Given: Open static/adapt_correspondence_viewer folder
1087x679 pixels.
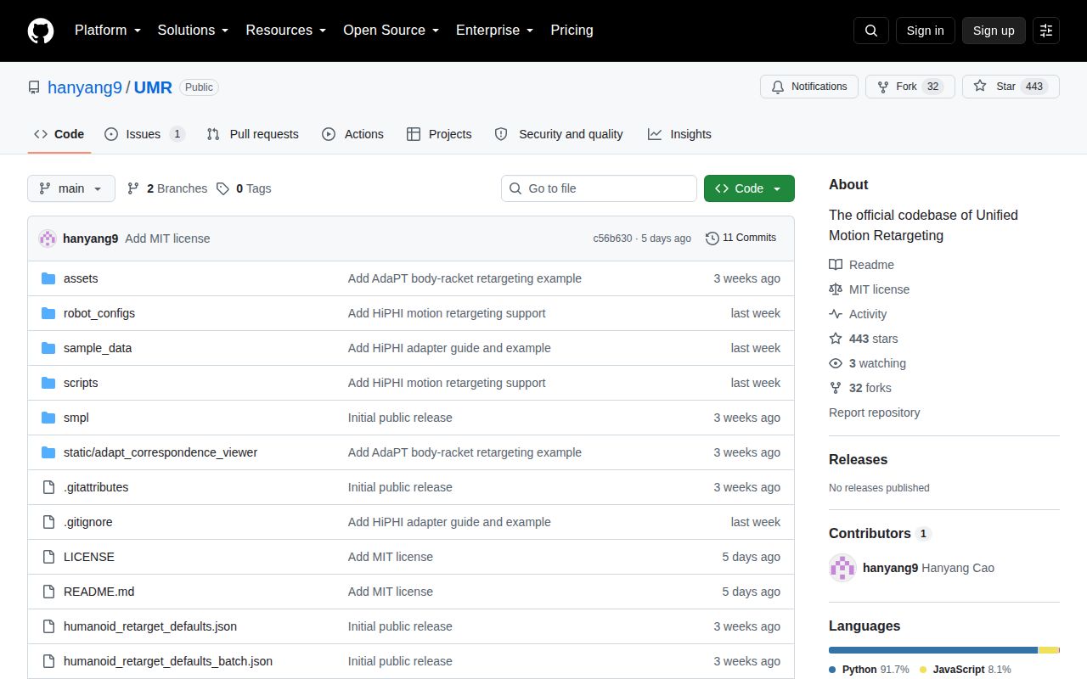Looking at the screenshot, I should coord(161,452).
